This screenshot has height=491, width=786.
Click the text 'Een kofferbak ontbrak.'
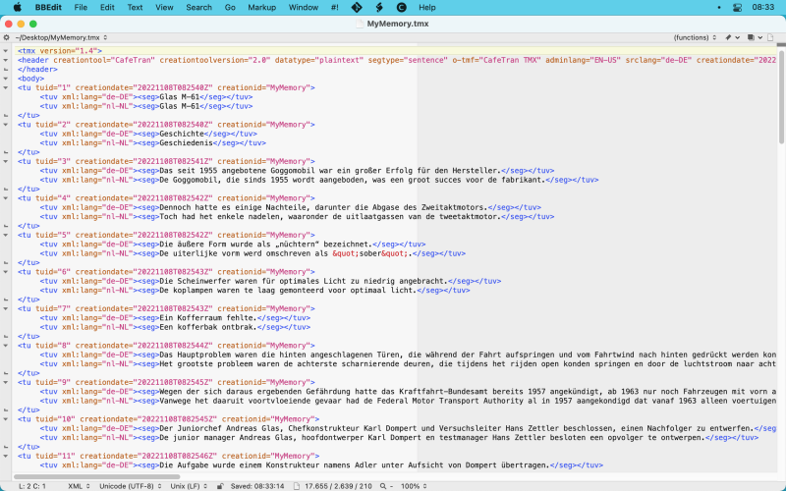208,327
